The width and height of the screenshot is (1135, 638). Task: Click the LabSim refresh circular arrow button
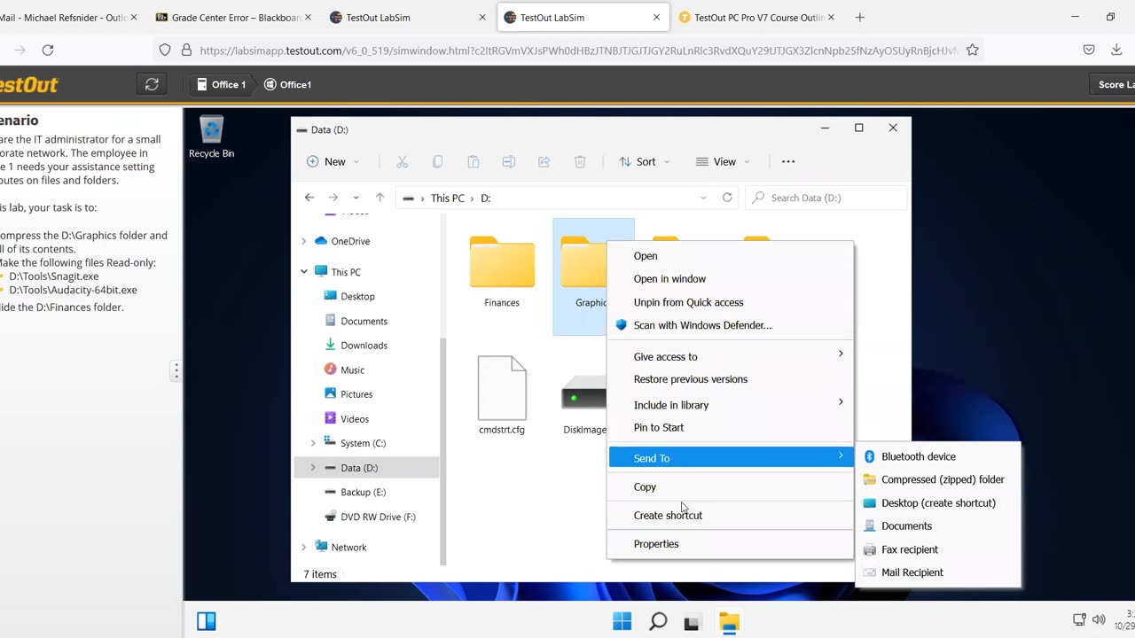click(x=152, y=84)
